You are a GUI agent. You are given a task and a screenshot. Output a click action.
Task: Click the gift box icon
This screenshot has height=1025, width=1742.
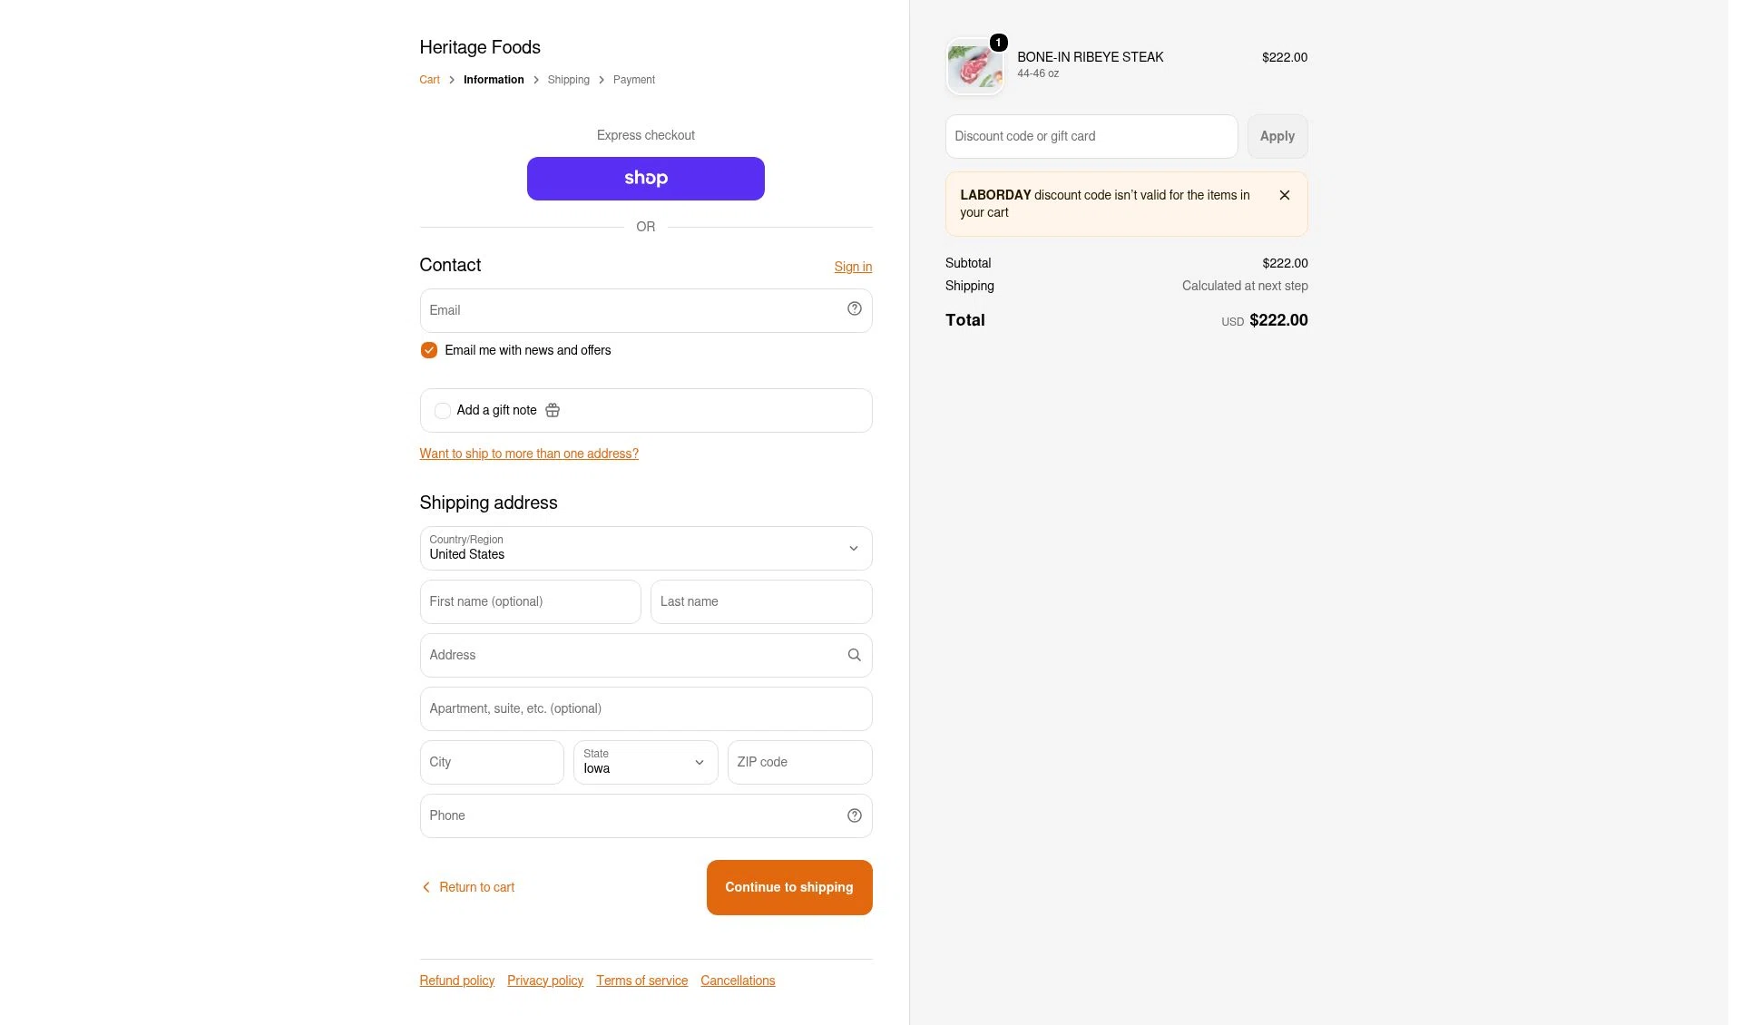point(553,410)
